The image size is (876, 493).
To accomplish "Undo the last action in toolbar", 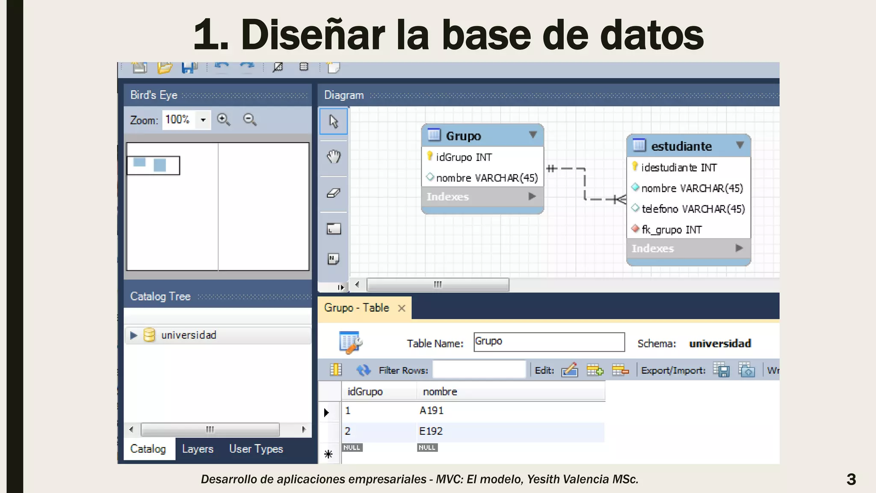I will point(222,67).
